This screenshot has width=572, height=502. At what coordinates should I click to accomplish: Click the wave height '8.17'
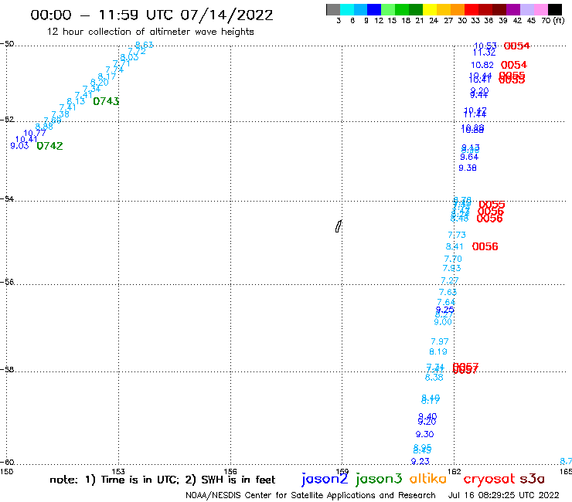point(107,76)
